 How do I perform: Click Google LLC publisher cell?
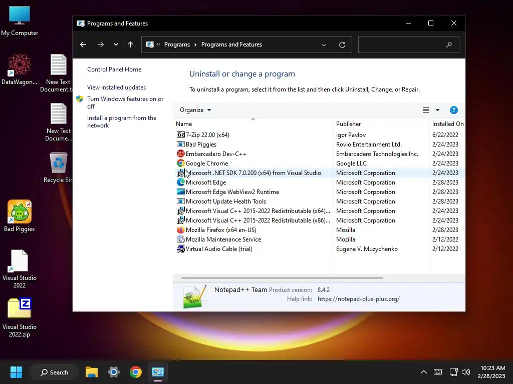[351, 163]
